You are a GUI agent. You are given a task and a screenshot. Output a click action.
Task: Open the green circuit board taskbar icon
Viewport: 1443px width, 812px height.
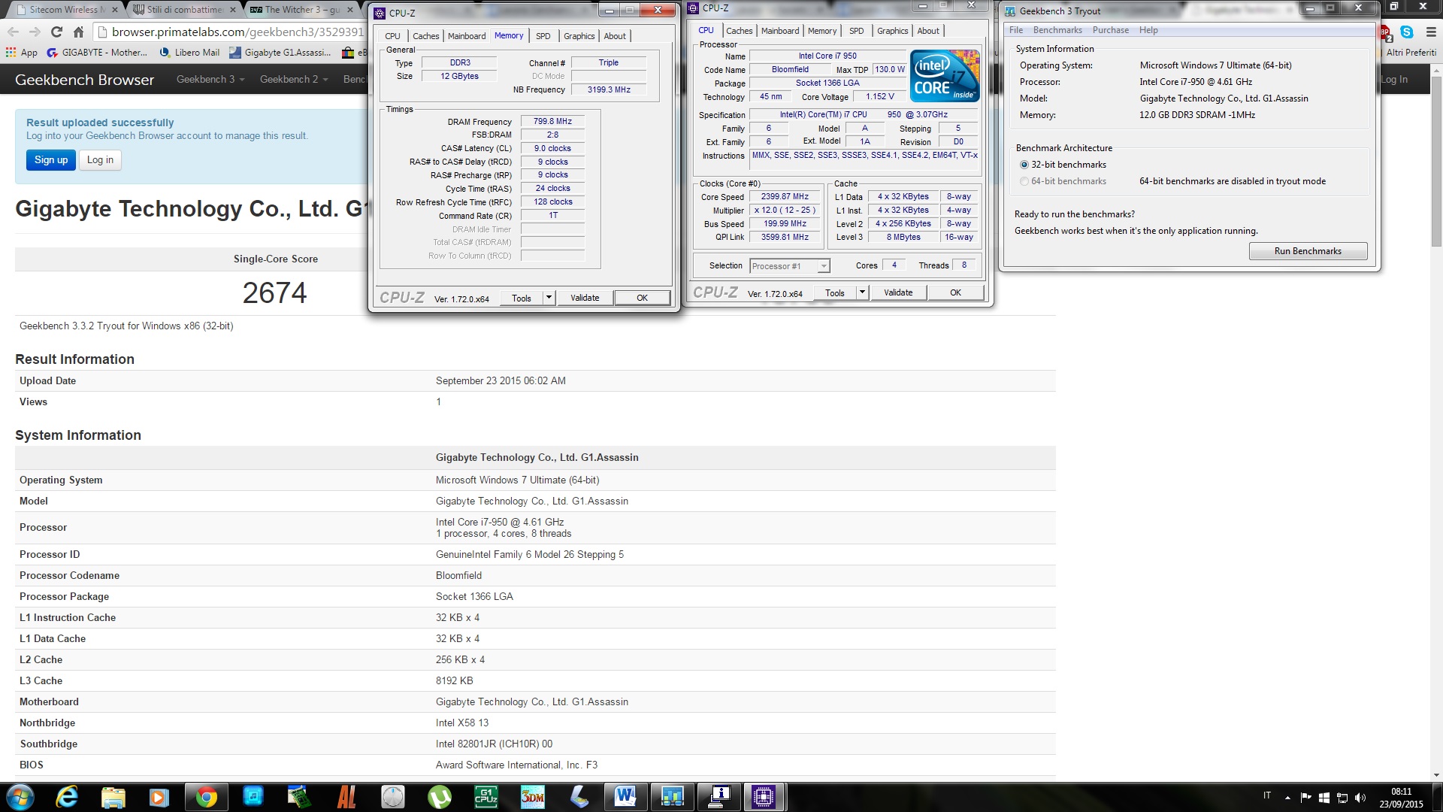coord(299,797)
